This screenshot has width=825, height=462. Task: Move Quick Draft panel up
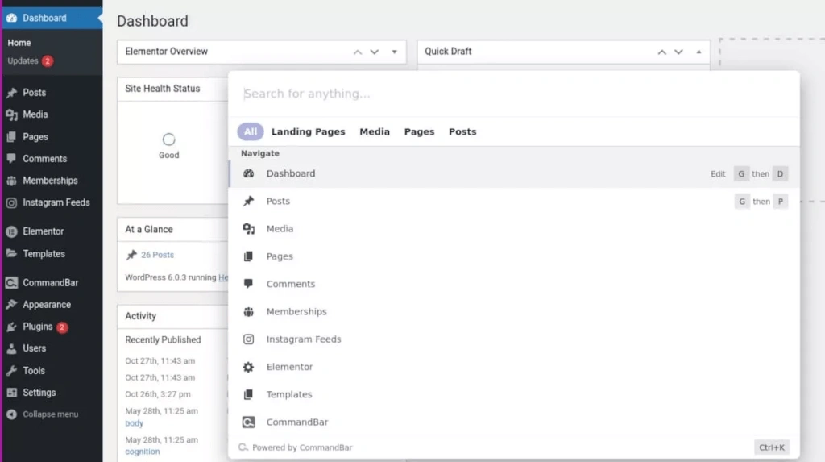pos(662,52)
